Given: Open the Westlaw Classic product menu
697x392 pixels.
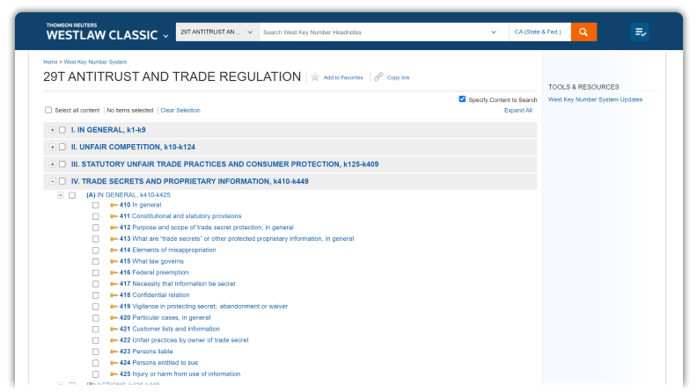Looking at the screenshot, I should coord(107,35).
